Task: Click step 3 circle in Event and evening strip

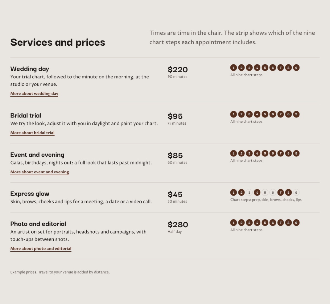Action: tap(249, 153)
